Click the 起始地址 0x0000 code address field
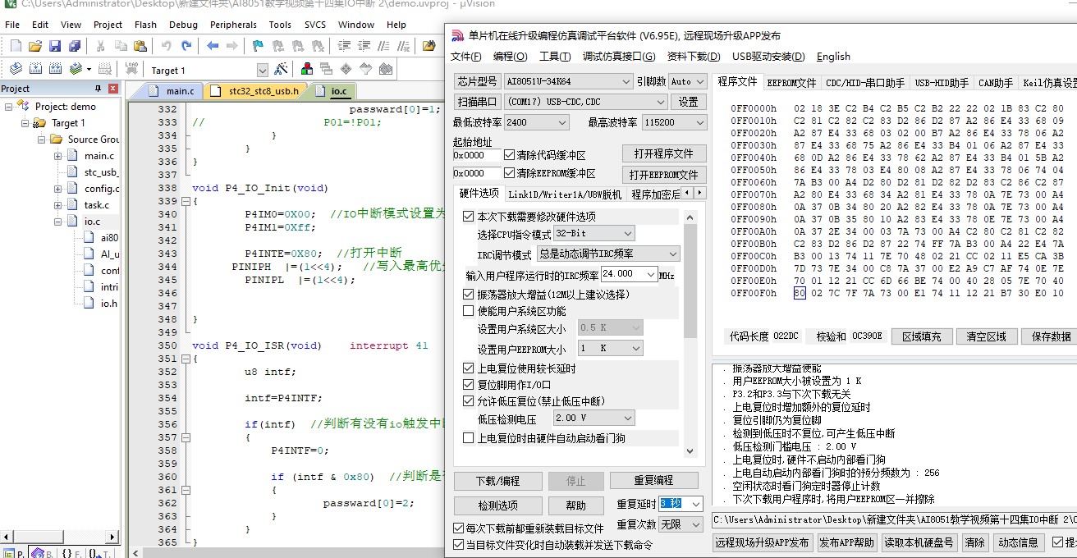 click(x=476, y=154)
